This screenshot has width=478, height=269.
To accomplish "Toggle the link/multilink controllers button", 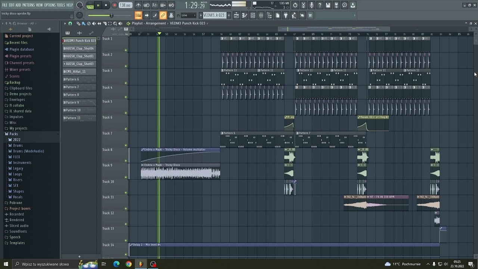I will point(163,15).
